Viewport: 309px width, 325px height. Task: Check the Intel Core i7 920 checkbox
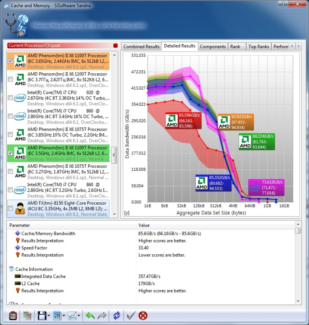10,98
